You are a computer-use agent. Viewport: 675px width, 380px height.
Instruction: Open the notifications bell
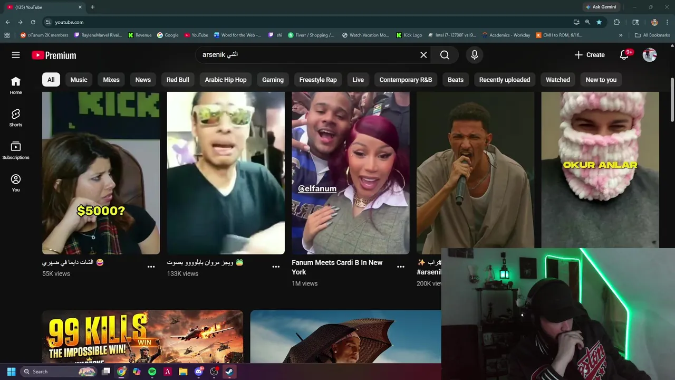[624, 55]
